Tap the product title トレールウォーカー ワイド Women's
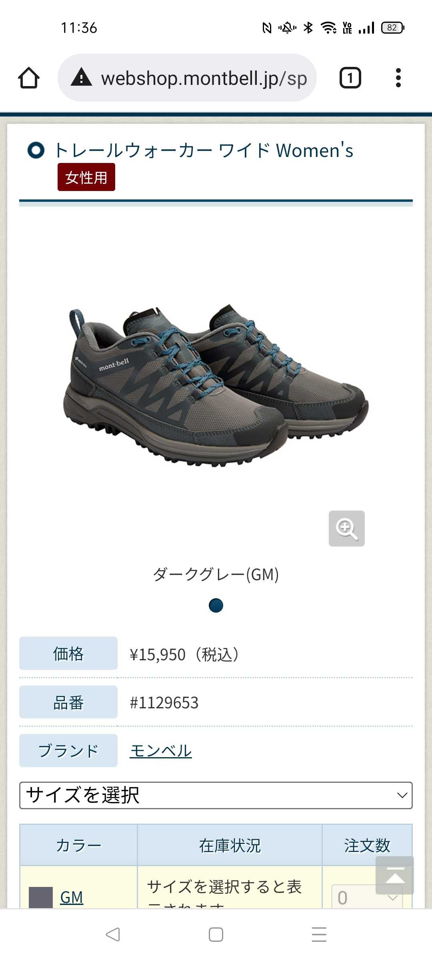 point(204,151)
